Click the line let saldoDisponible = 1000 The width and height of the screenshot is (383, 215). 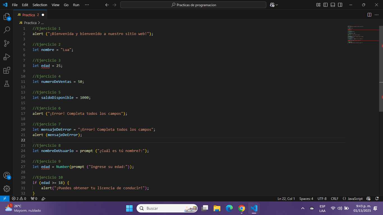[62, 97]
